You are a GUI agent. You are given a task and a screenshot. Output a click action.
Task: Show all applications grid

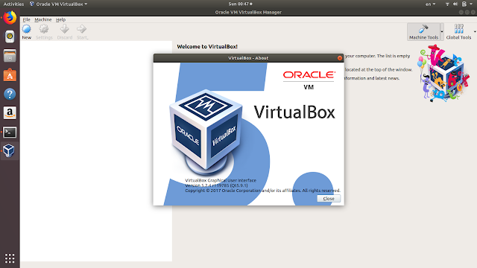coord(10,258)
